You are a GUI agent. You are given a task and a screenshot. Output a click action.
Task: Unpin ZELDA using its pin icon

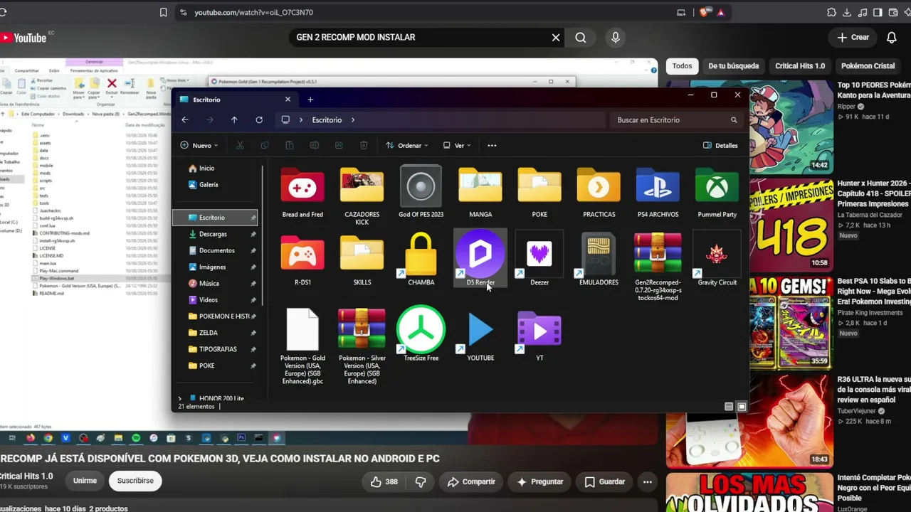coord(253,333)
